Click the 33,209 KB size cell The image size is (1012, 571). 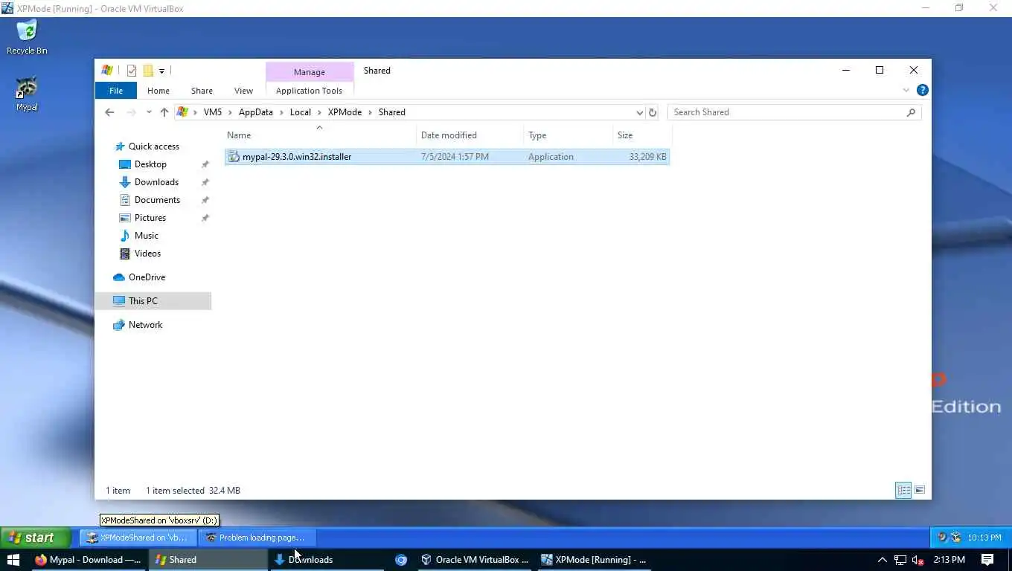point(647,157)
